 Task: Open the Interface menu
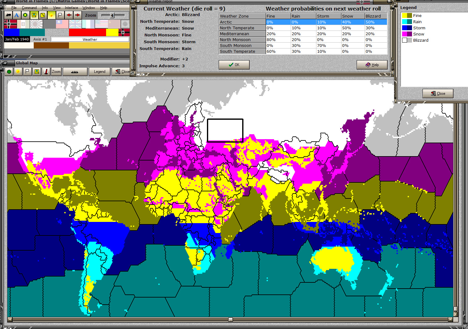pos(71,7)
